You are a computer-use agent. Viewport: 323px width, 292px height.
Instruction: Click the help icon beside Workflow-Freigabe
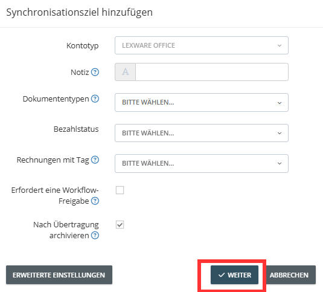pos(95,201)
